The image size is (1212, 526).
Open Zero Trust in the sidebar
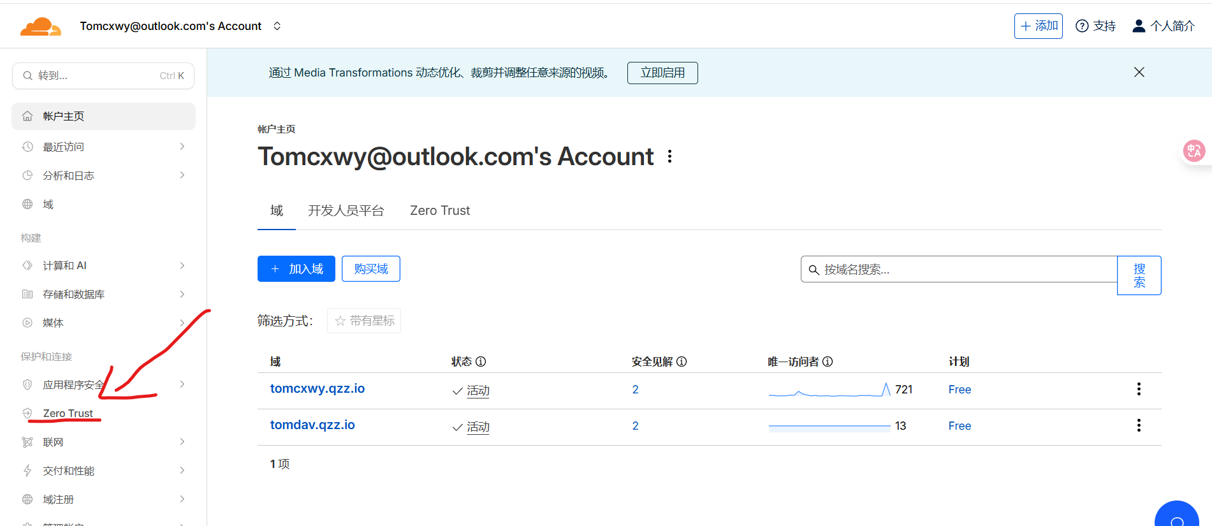[68, 413]
